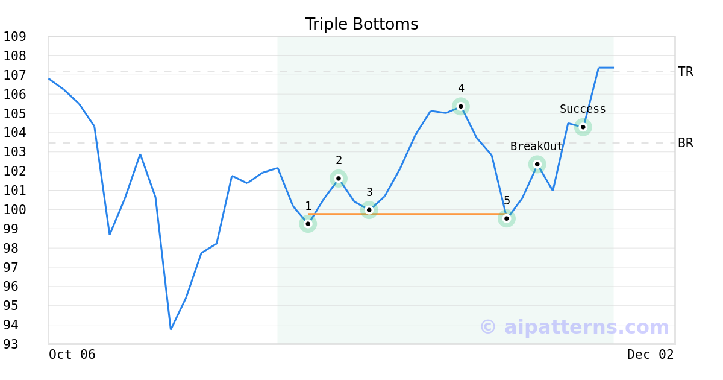Screen dimensions: 723x380
Task: Open the aipatterns.com watermark link
Action: tap(575, 327)
